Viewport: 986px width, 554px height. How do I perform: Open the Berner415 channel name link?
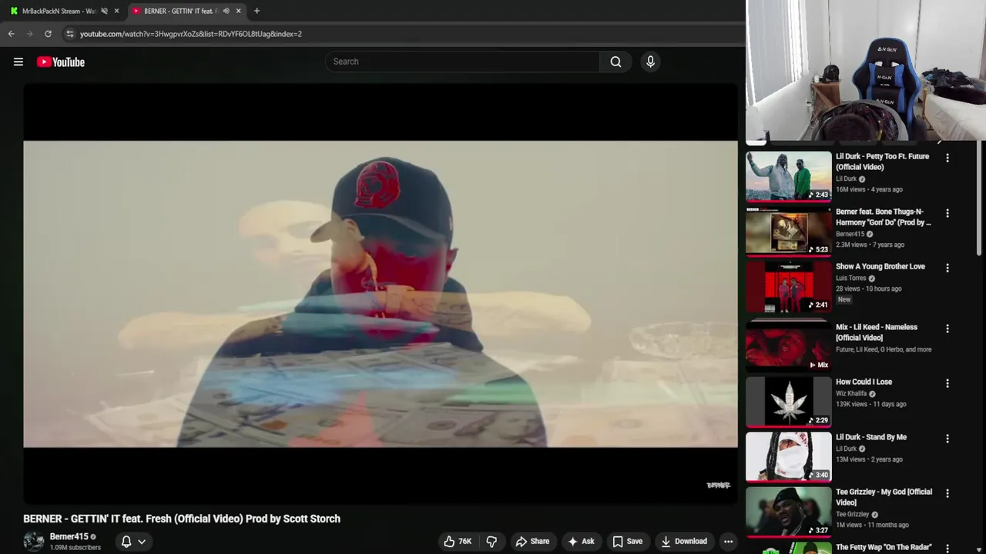click(69, 536)
